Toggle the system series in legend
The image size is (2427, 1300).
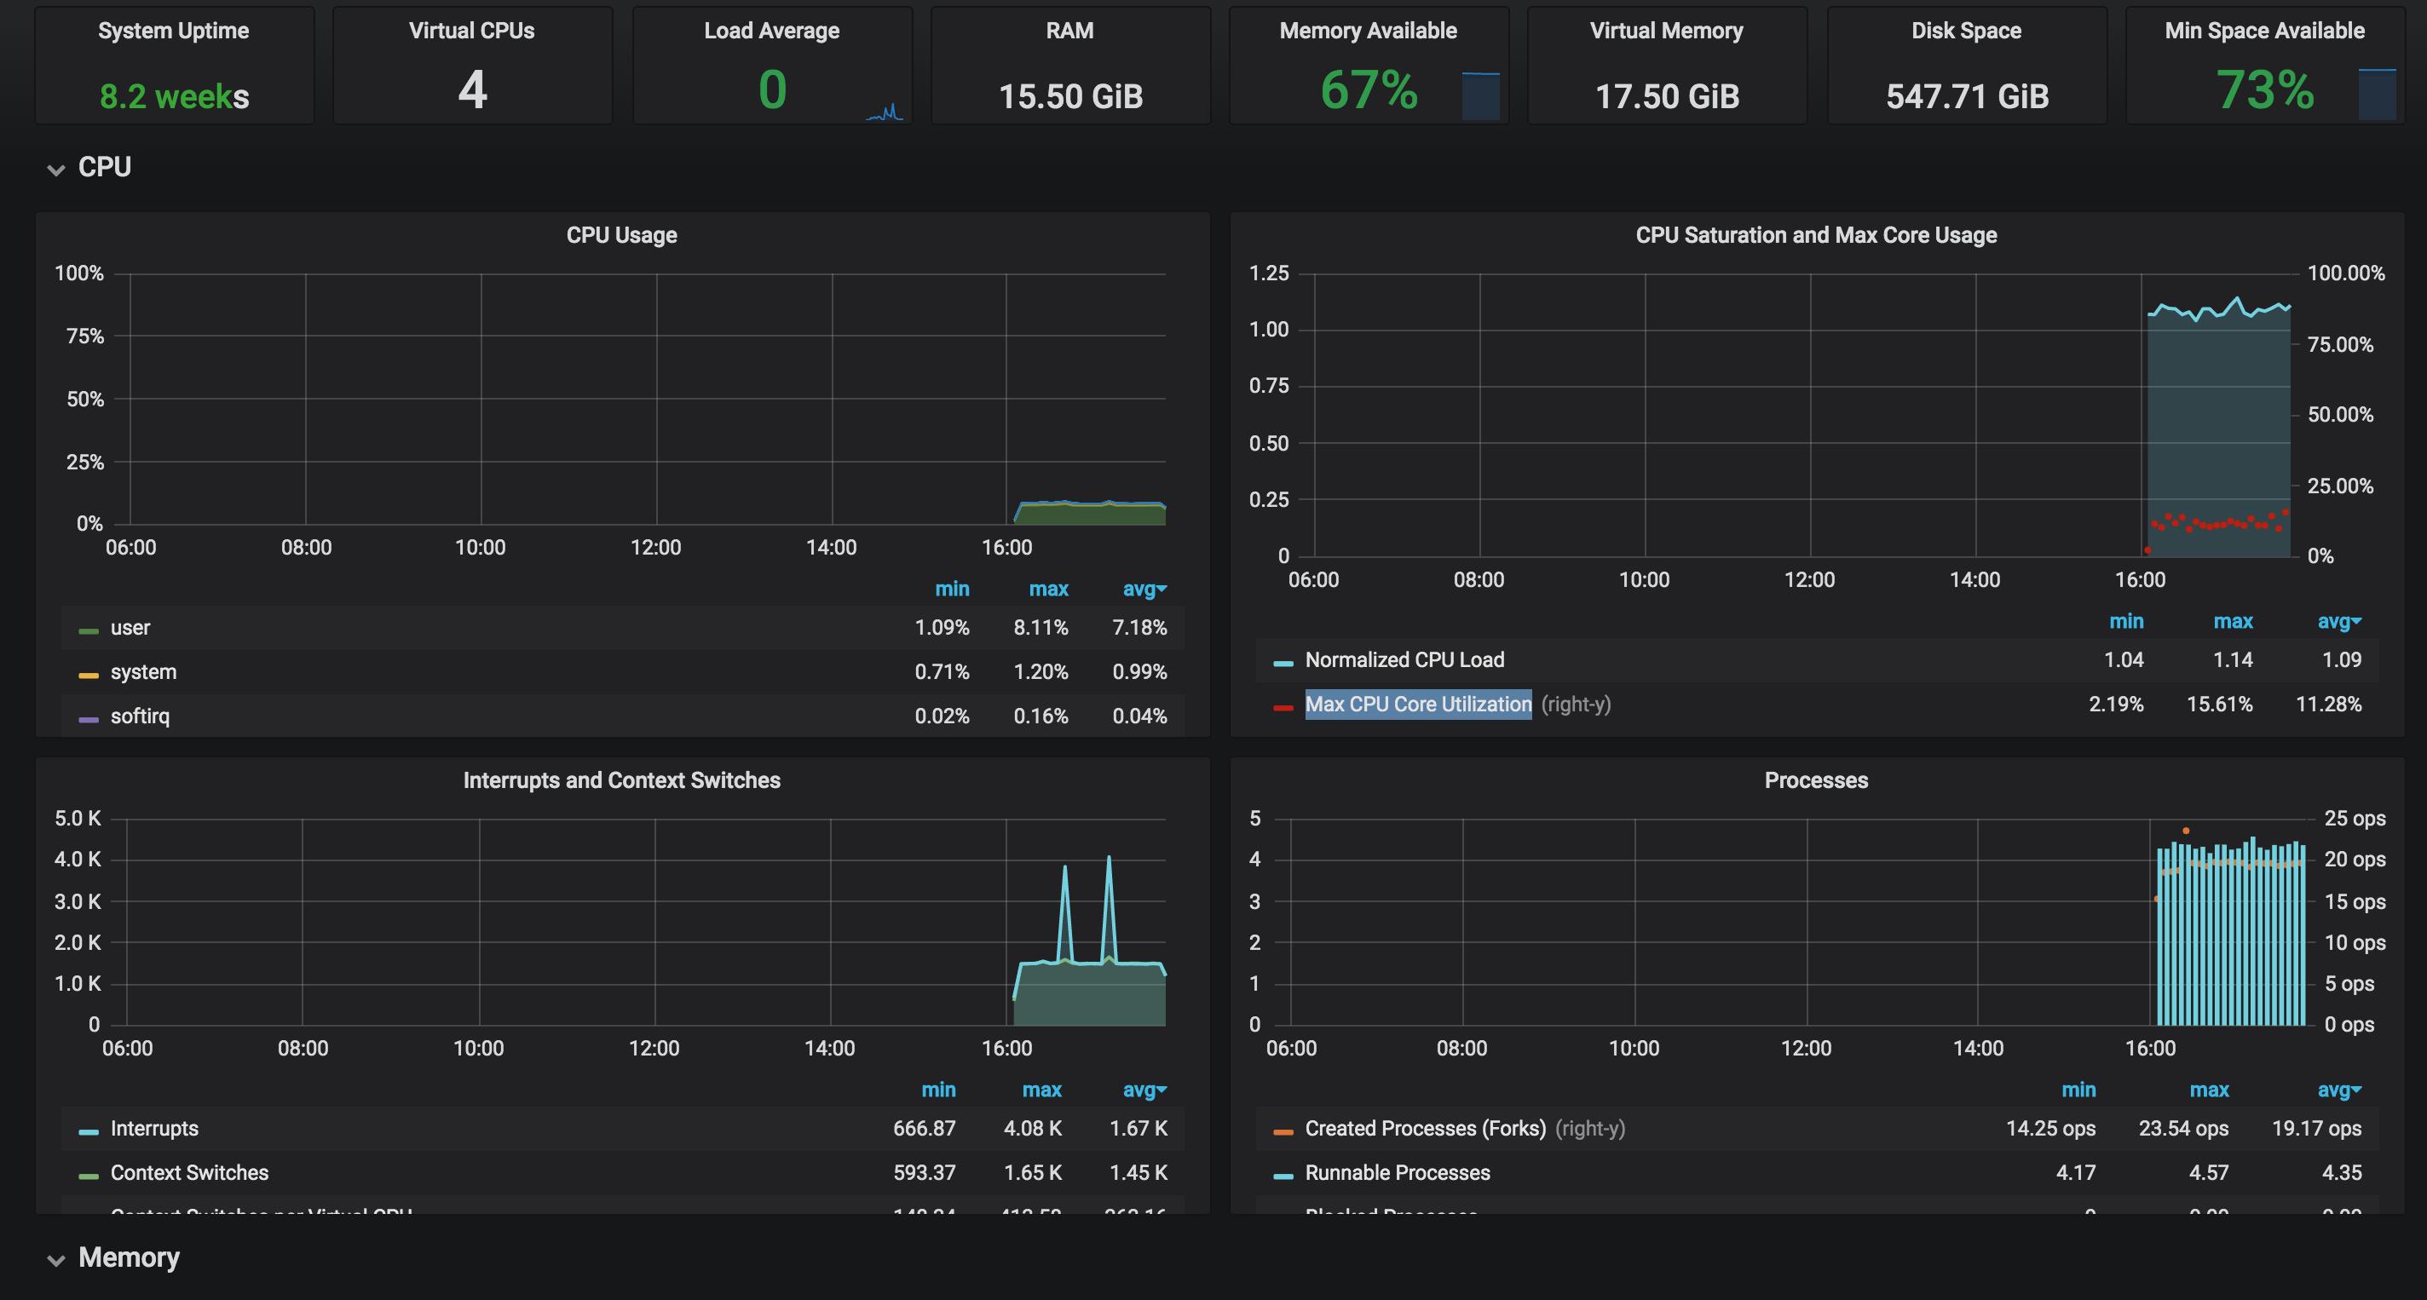coord(143,671)
